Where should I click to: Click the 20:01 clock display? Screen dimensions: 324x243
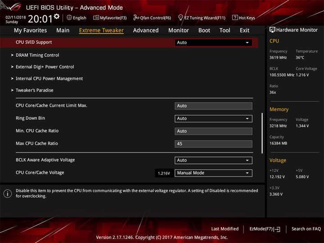(x=40, y=19)
